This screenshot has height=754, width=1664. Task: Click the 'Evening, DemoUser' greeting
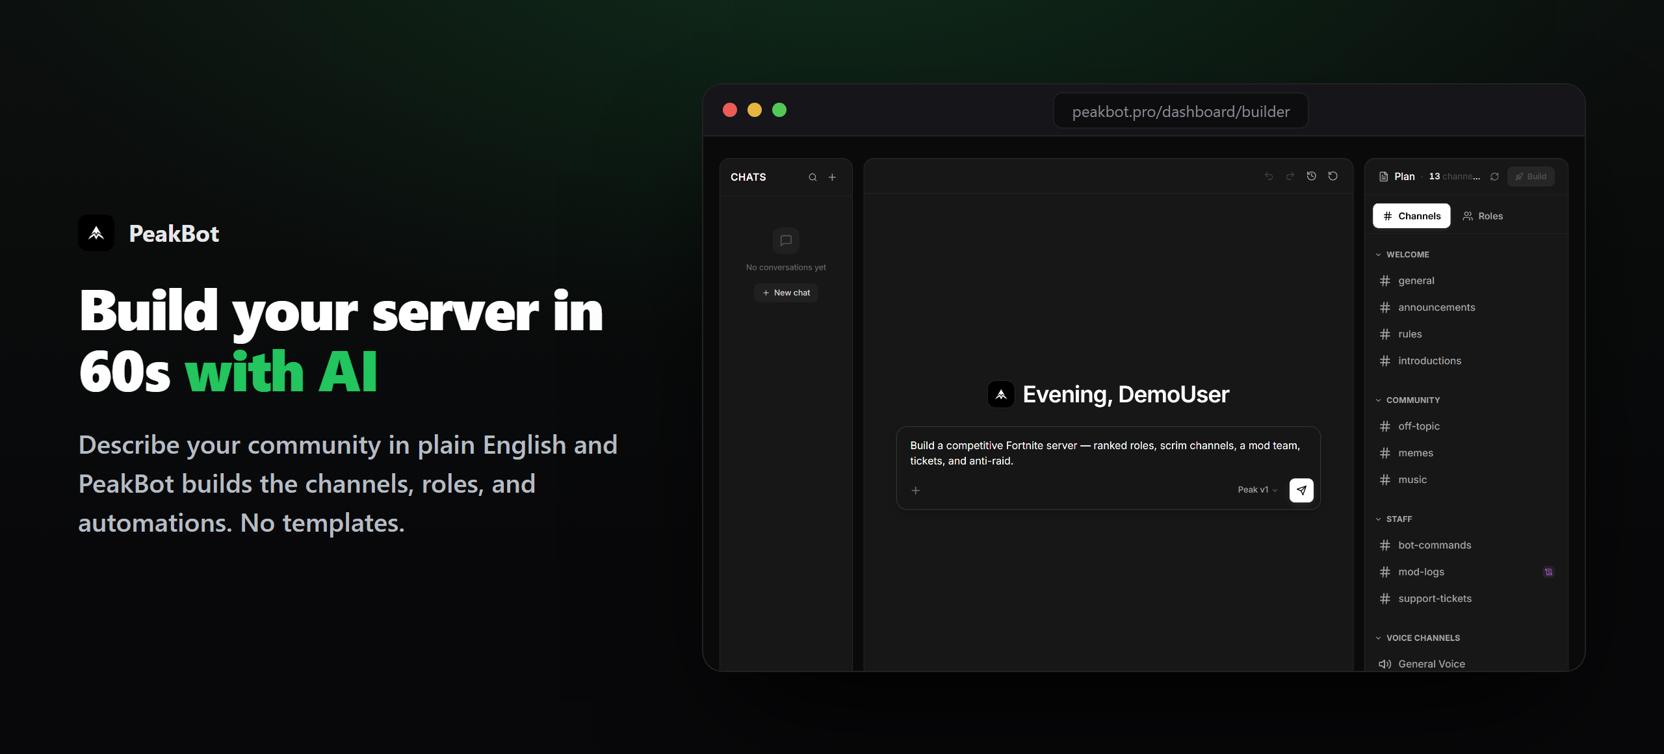[1126, 395]
